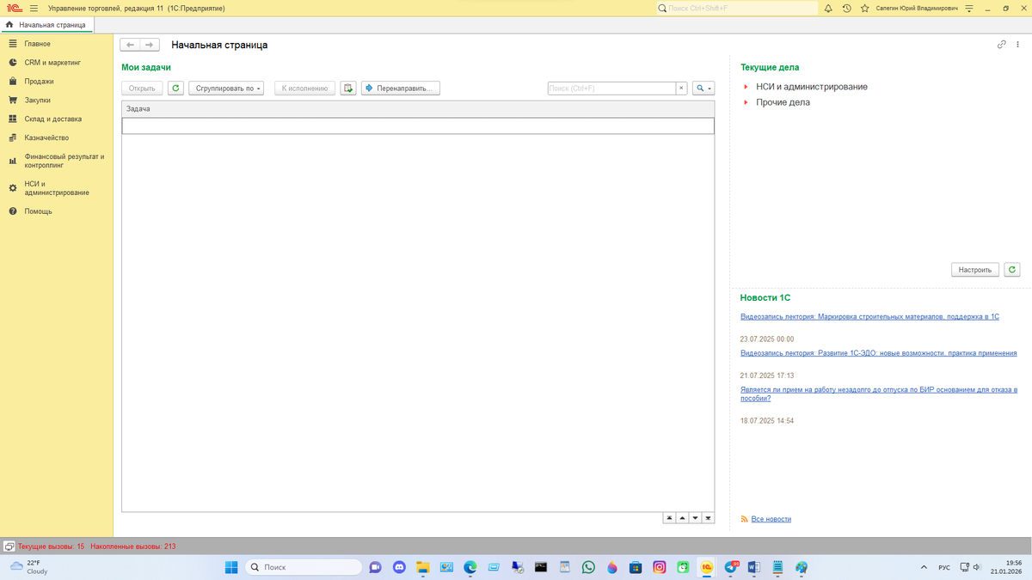Click the Настроить button
Screen dimensions: 1032x580
tap(975, 270)
